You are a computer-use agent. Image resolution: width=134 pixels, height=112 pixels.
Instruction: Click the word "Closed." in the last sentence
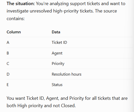pyautogui.click(x=68, y=106)
